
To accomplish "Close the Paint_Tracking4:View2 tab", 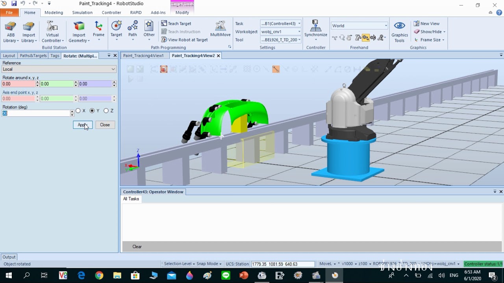I will click(x=218, y=56).
